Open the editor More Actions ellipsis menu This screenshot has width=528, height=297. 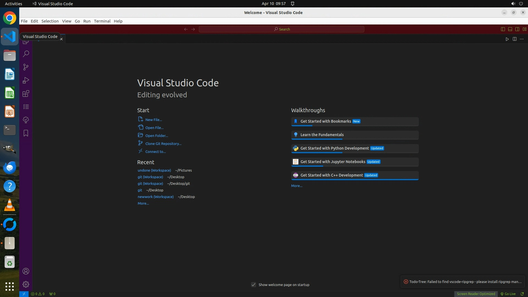tap(522, 39)
